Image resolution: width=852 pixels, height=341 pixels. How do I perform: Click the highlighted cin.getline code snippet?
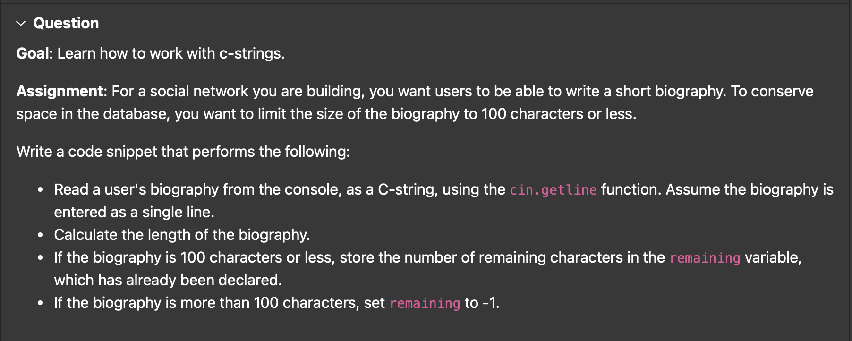click(553, 190)
